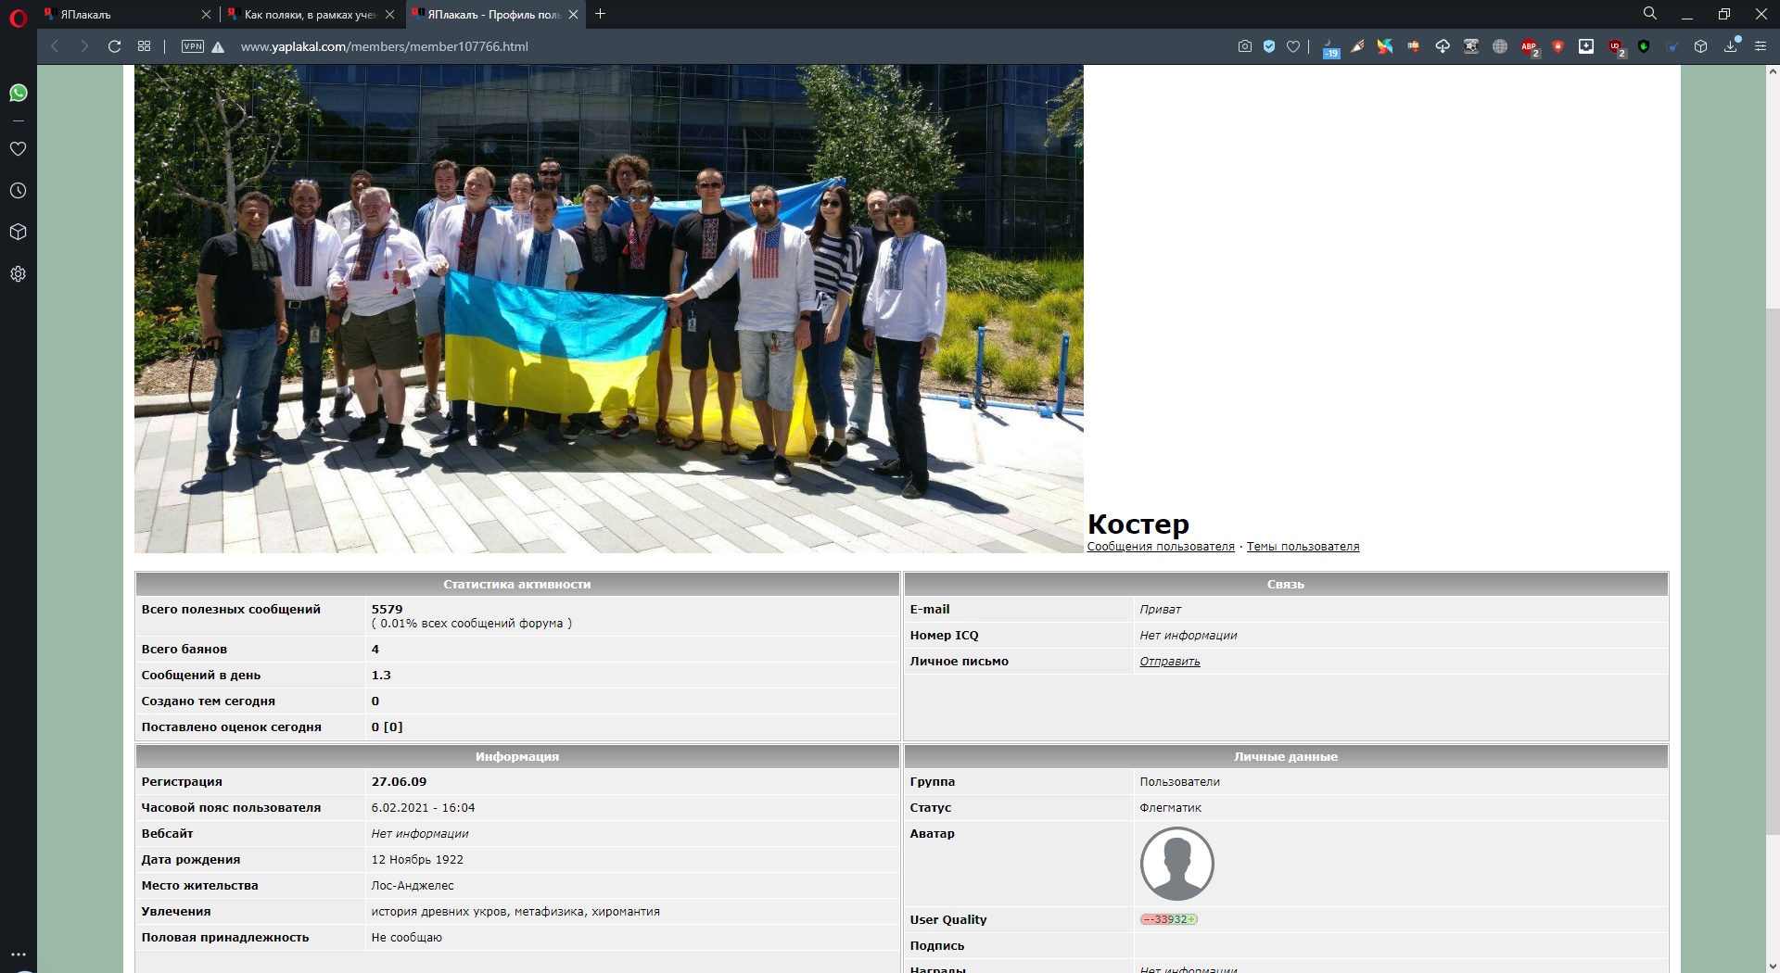The height and width of the screenshot is (973, 1780).
Task: Open 'Темы пользователя' link
Action: point(1303,547)
